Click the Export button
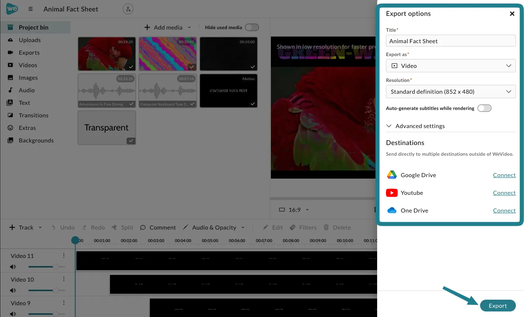The width and height of the screenshot is (524, 317). 497,306
